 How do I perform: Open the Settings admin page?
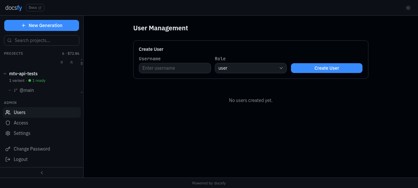(x=41, y=133)
